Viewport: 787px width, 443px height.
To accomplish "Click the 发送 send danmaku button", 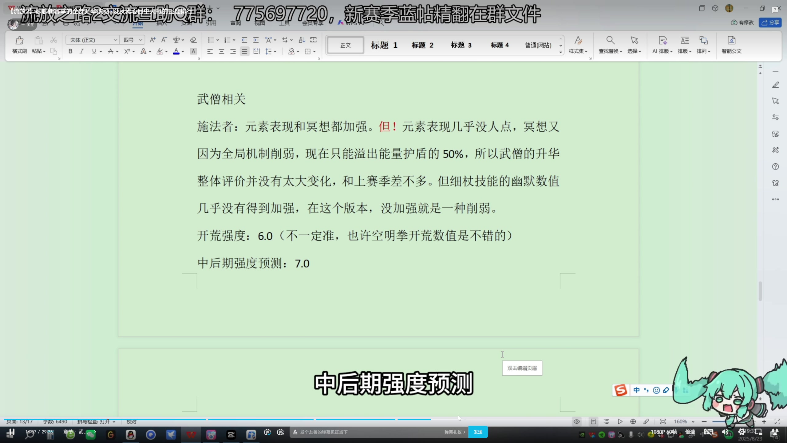I will click(478, 432).
